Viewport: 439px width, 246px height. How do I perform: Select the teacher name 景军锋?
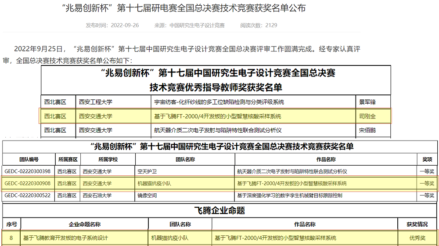368,102
